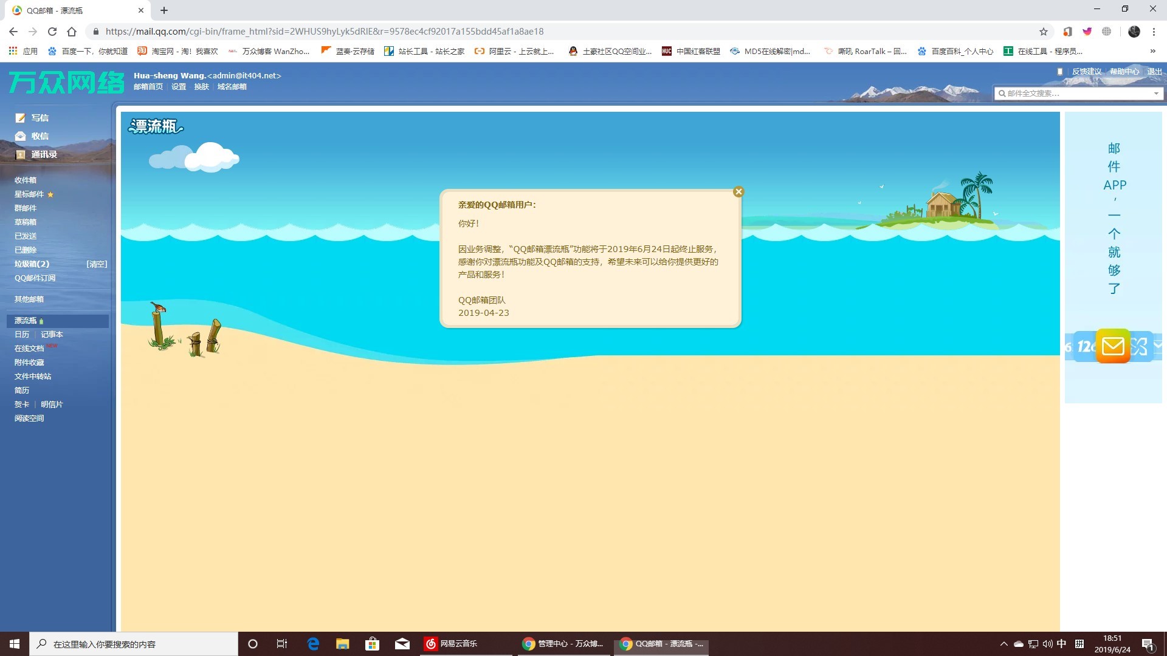Expand the mail search options dropdown arrow
Image resolution: width=1167 pixels, height=656 pixels.
[1156, 94]
